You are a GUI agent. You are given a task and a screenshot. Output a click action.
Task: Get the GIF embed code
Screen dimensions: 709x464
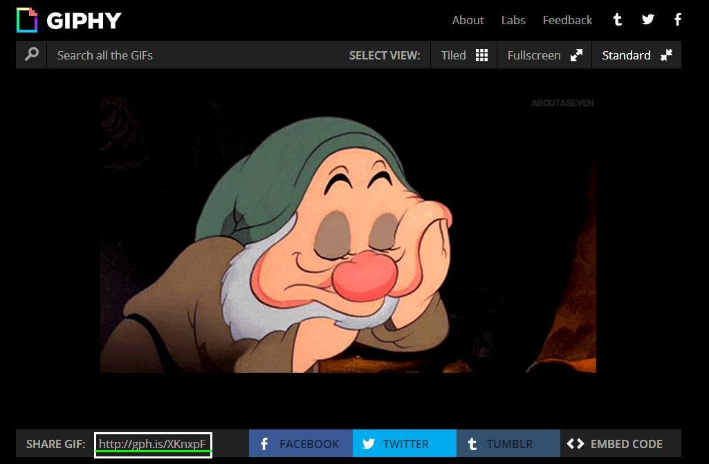tap(620, 444)
